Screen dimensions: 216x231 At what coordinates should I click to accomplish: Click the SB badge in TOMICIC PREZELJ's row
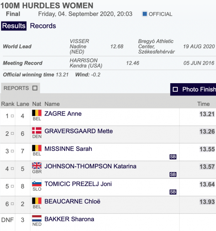click(173, 192)
